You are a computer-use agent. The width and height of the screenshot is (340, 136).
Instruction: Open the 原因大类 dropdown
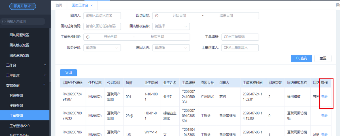click(x=171, y=48)
